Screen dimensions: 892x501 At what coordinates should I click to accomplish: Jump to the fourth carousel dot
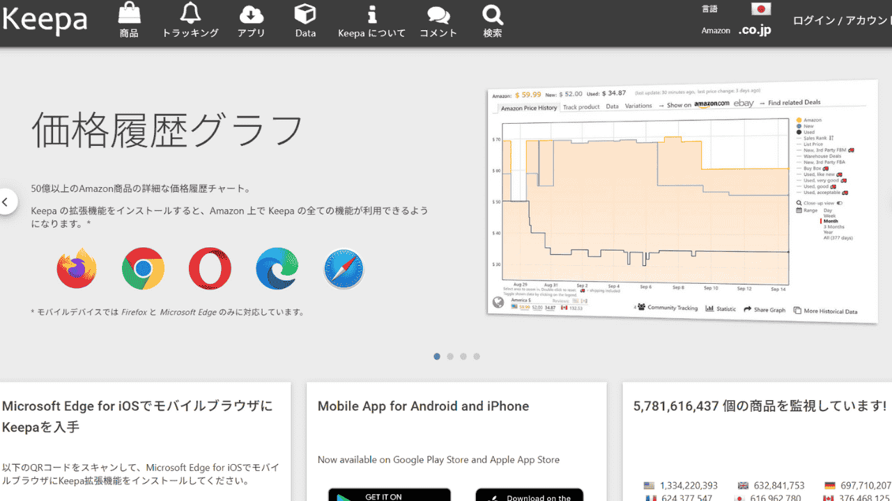(x=477, y=356)
